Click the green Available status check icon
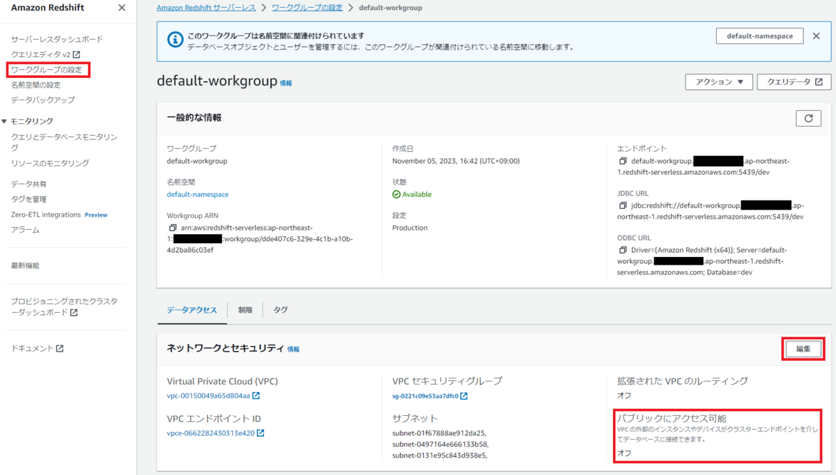 pyautogui.click(x=396, y=194)
